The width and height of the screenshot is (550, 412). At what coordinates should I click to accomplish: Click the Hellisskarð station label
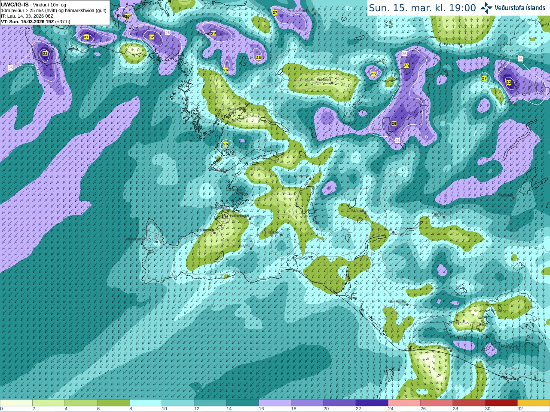(271, 232)
